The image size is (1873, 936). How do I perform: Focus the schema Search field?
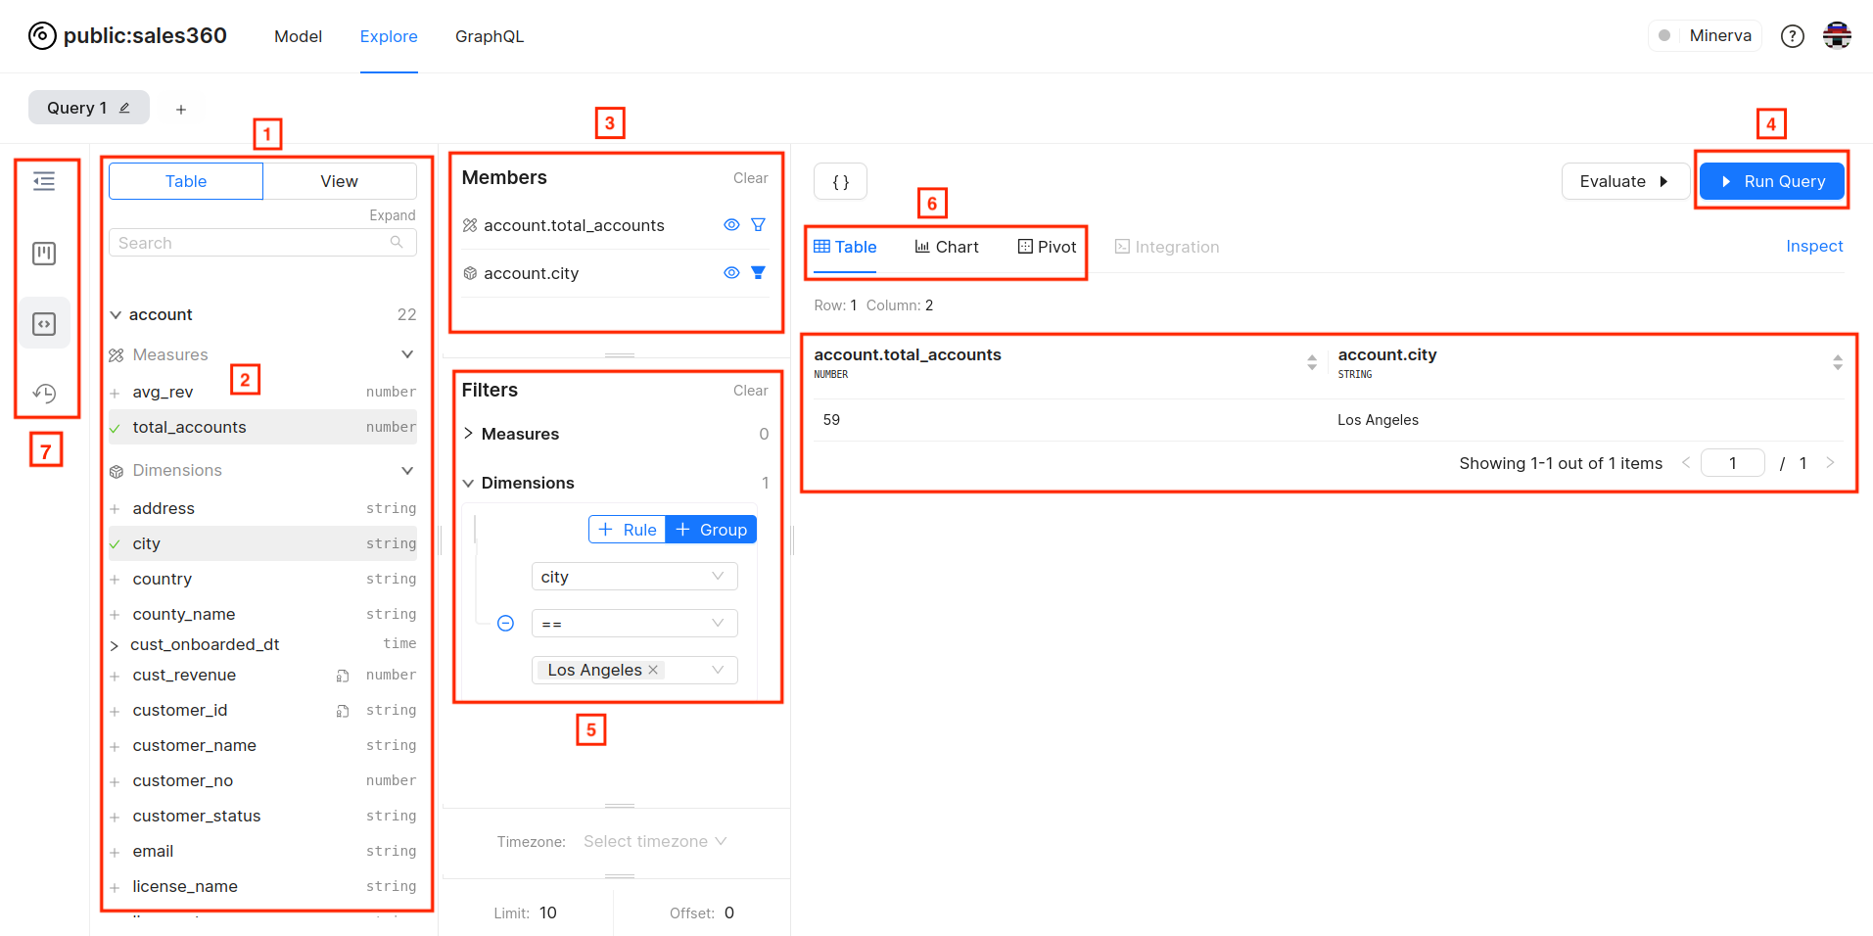(262, 243)
